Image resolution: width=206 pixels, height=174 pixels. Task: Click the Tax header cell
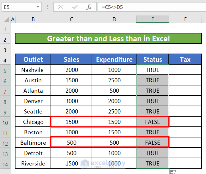pyautogui.click(x=185, y=59)
